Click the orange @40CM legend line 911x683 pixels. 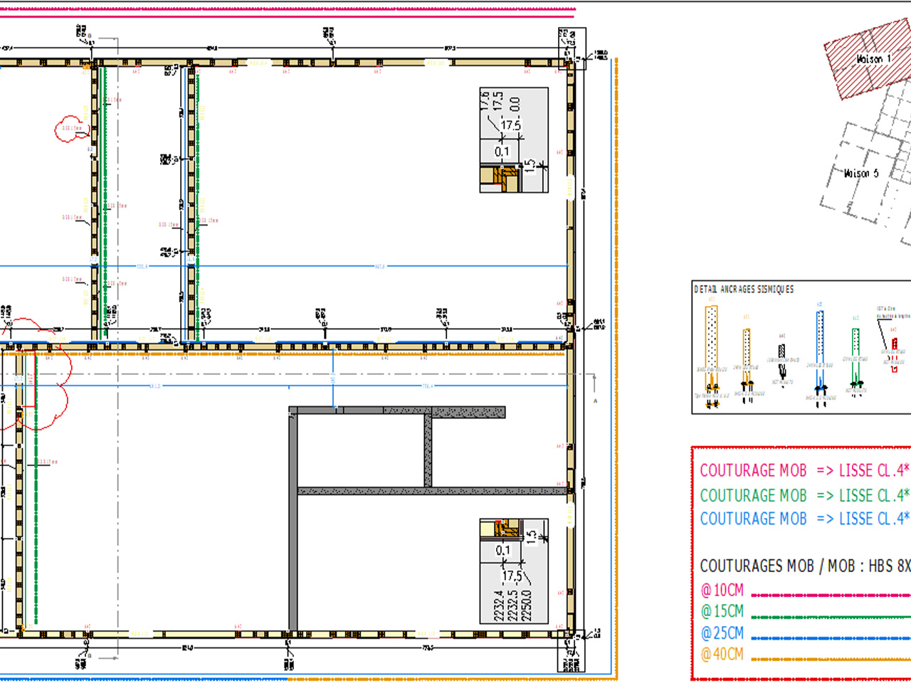[x=830, y=659]
